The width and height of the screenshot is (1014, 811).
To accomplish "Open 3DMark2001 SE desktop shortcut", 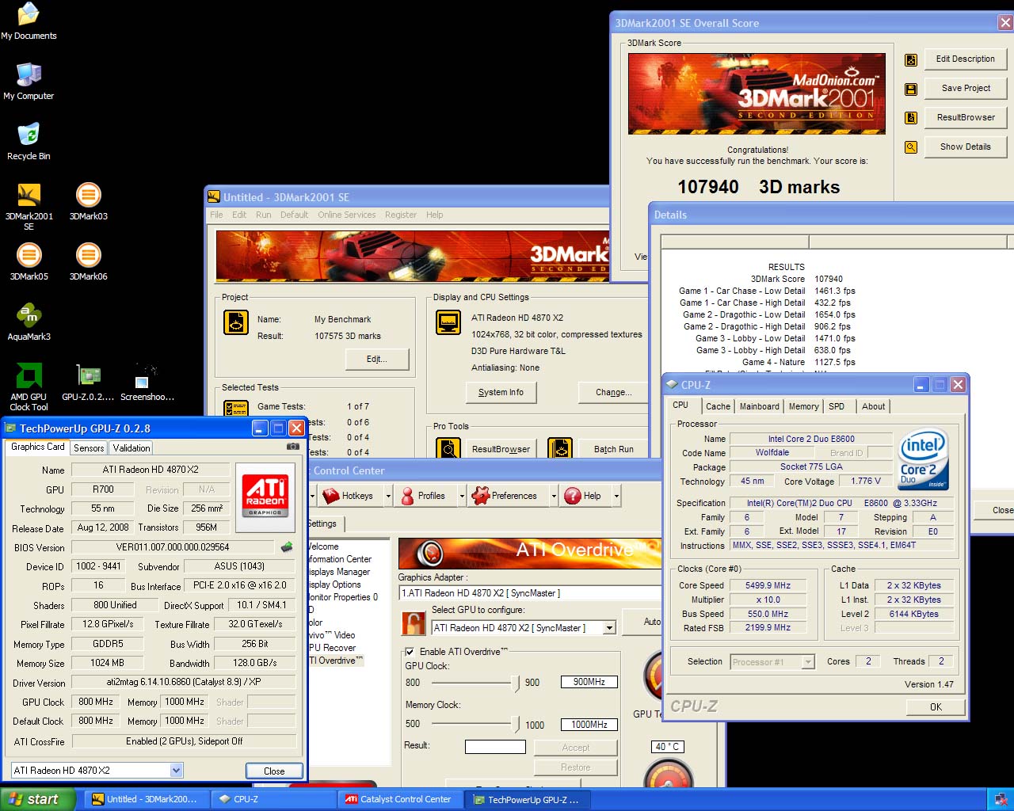I will tap(29, 204).
